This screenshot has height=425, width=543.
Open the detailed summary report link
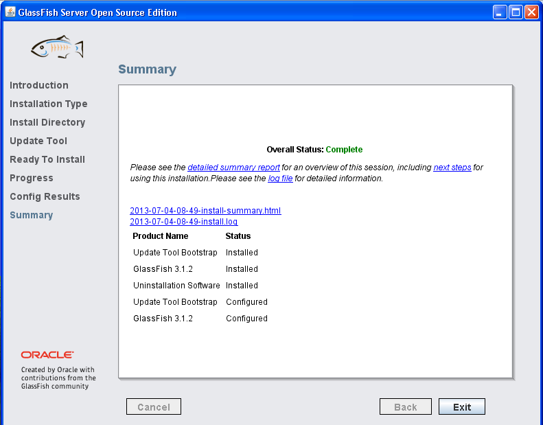(x=233, y=168)
